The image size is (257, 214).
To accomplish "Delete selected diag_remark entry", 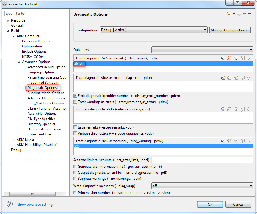I will pos(229,58).
